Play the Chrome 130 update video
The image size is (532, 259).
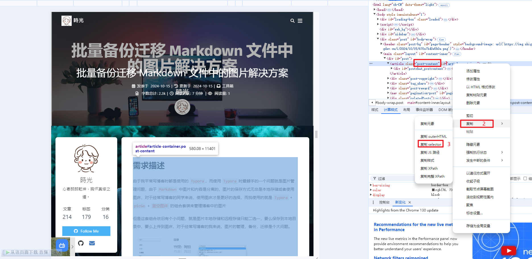(x=509, y=251)
